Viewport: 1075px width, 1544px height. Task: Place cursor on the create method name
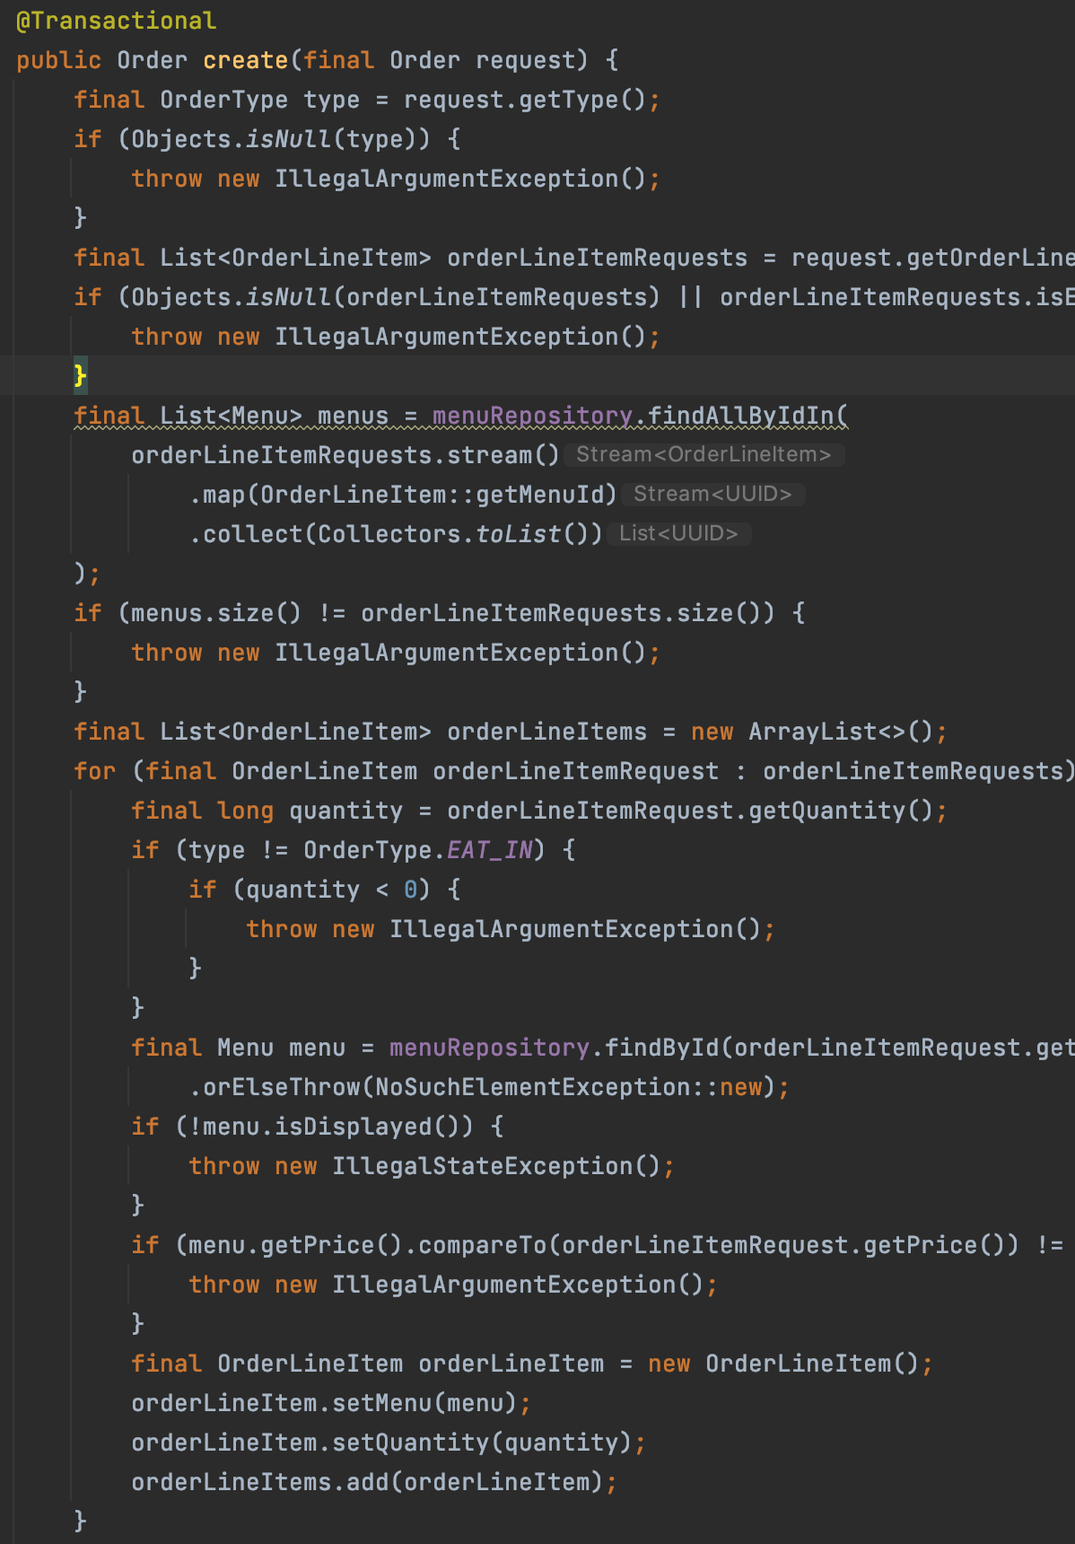pos(245,60)
